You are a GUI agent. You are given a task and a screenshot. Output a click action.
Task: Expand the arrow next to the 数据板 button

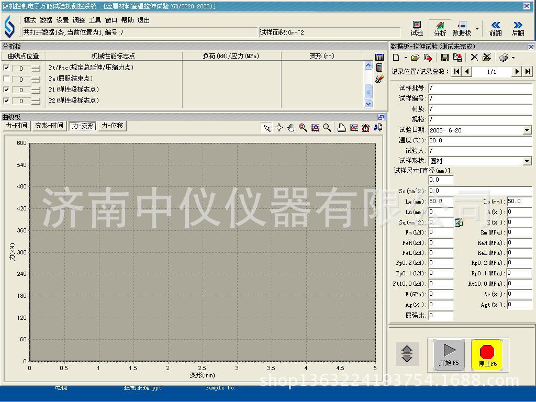[x=477, y=29]
